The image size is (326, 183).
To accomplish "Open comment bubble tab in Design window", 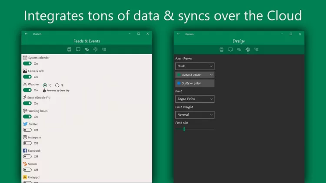I will point(230,49).
